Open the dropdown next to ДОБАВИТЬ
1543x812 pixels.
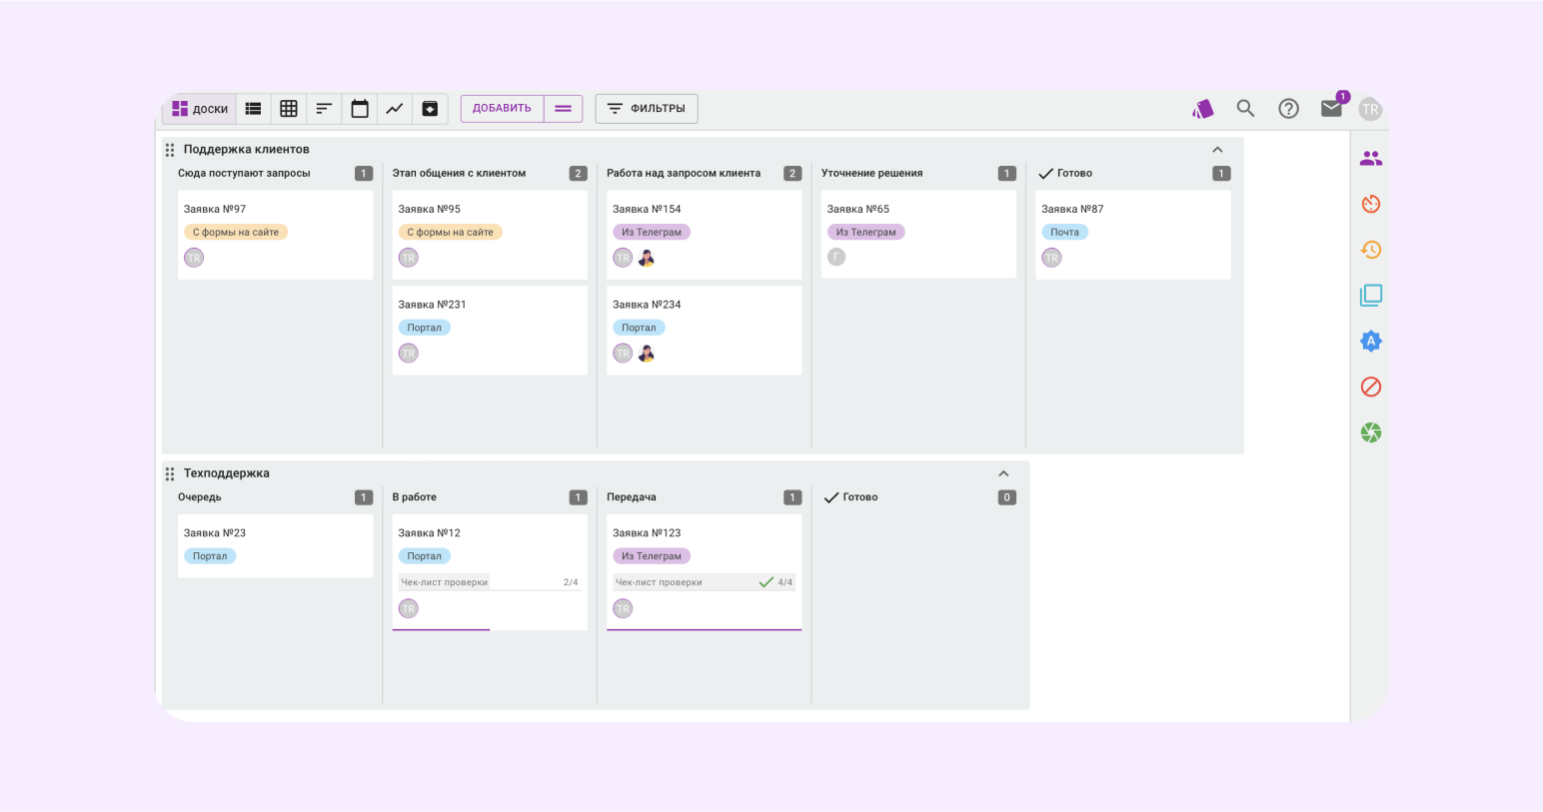(x=564, y=109)
